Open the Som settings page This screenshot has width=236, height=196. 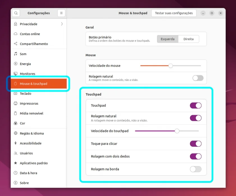coord(39,54)
